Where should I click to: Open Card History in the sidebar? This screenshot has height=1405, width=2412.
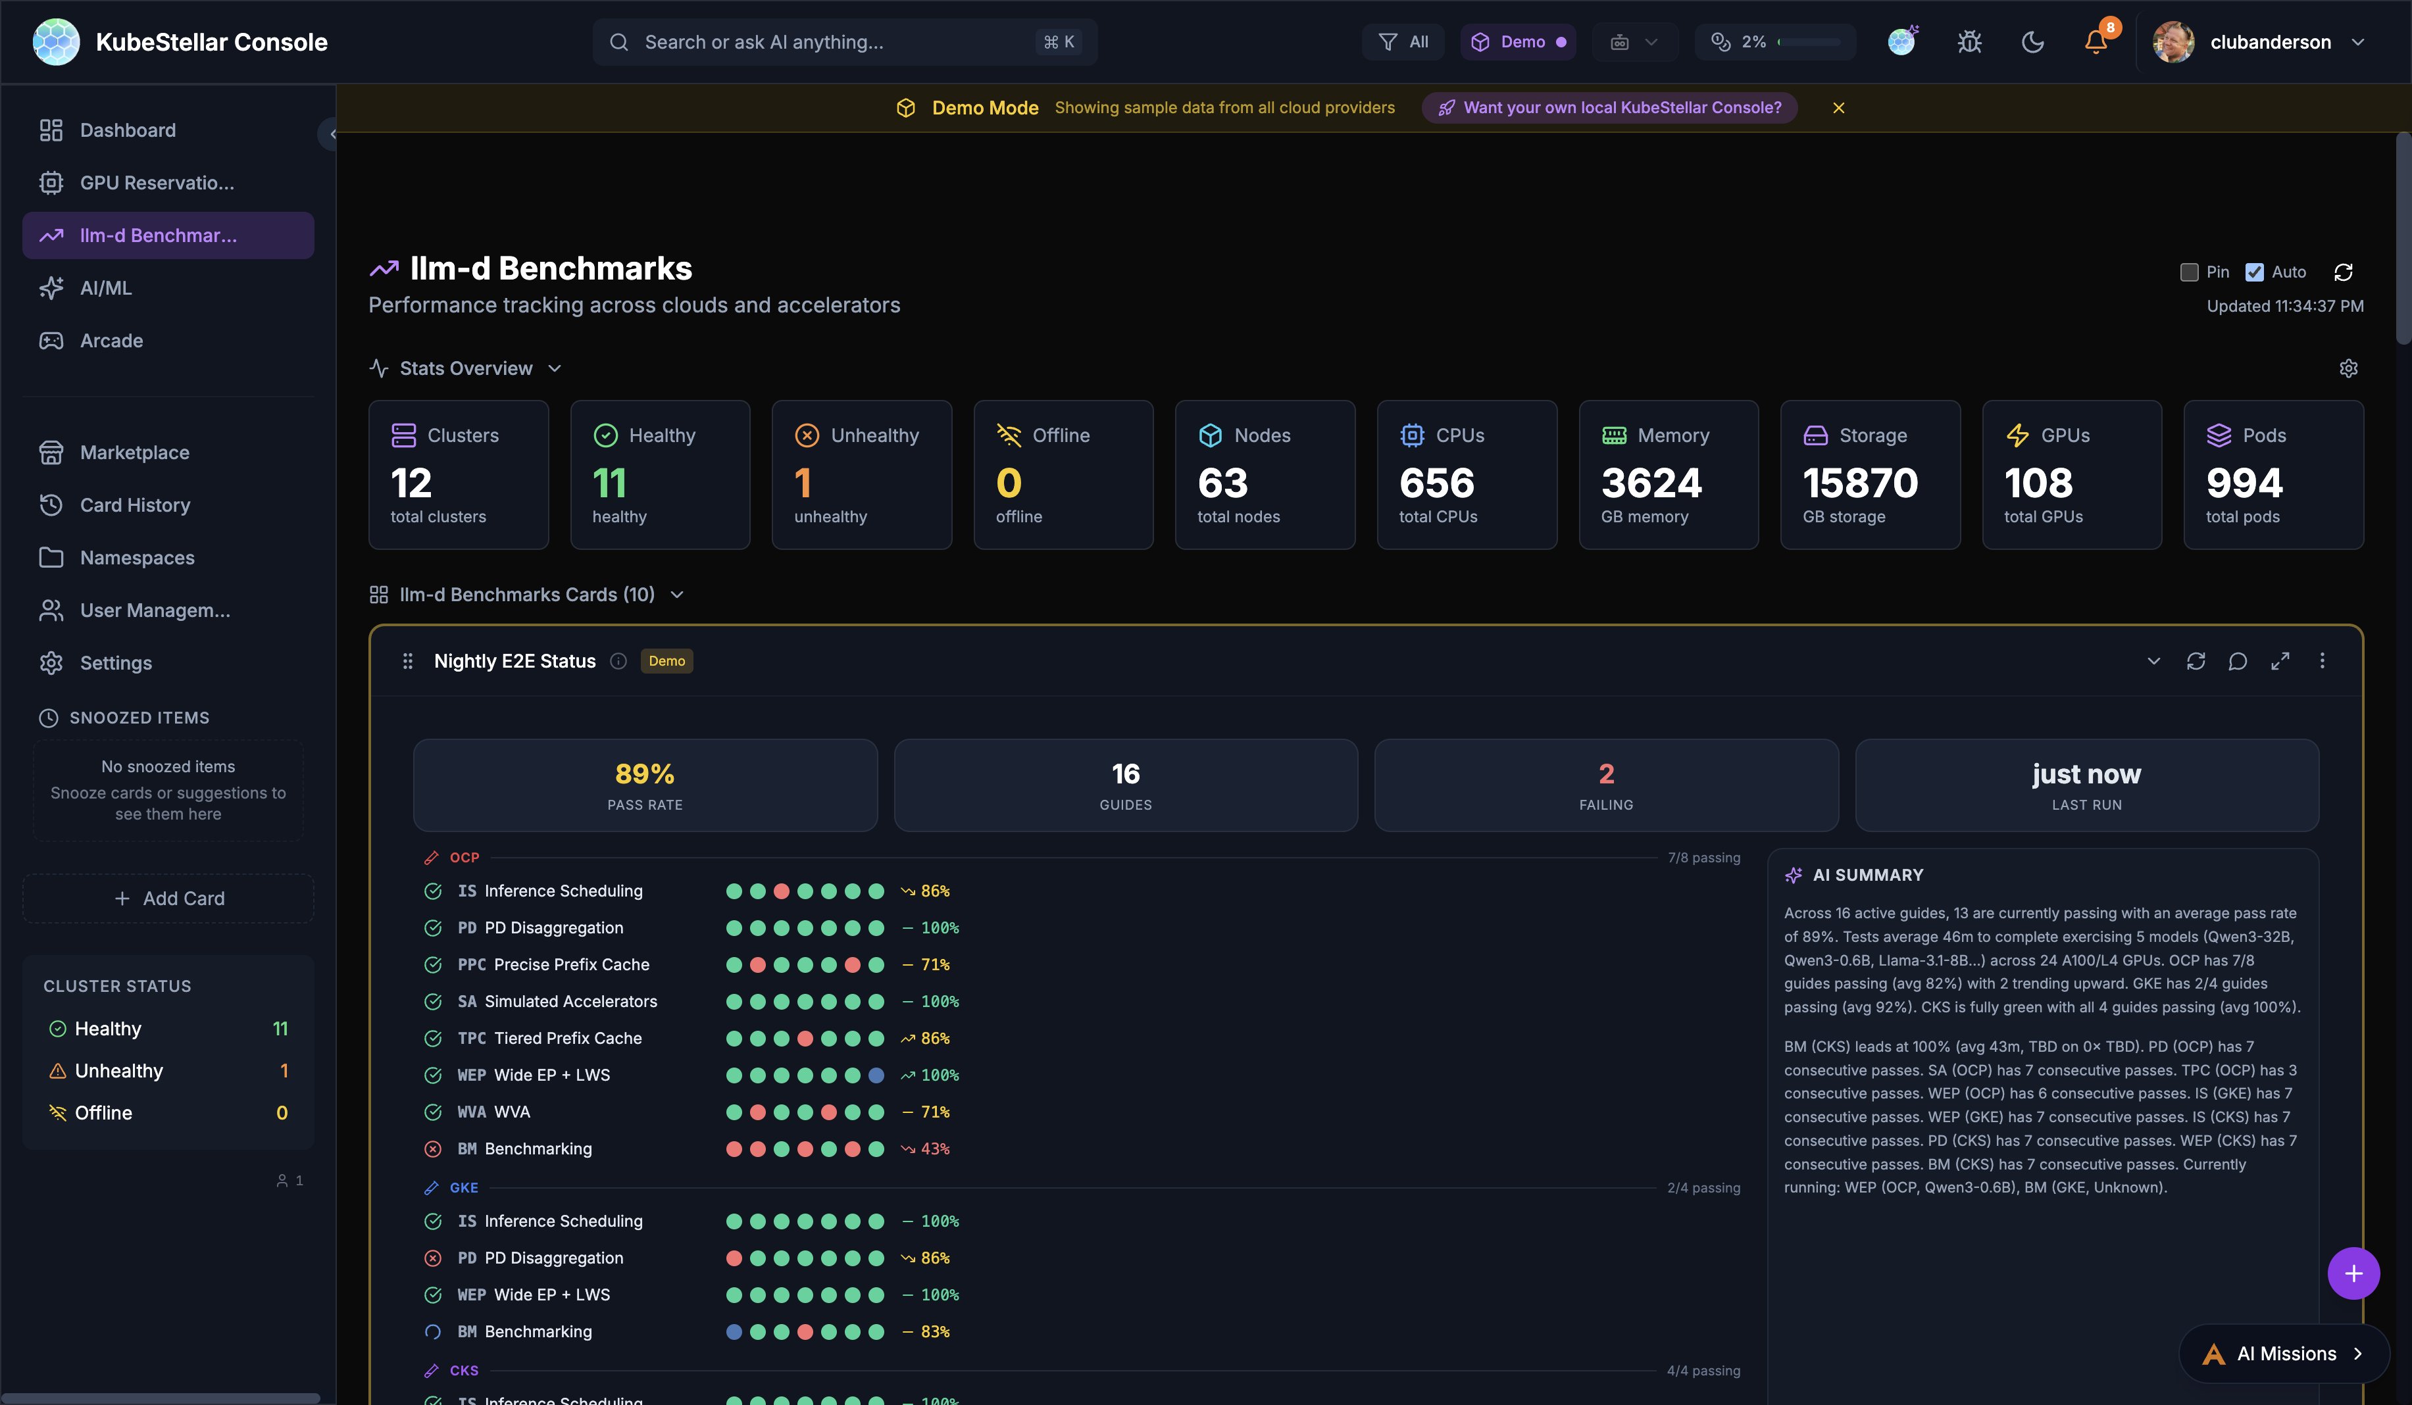(134, 505)
